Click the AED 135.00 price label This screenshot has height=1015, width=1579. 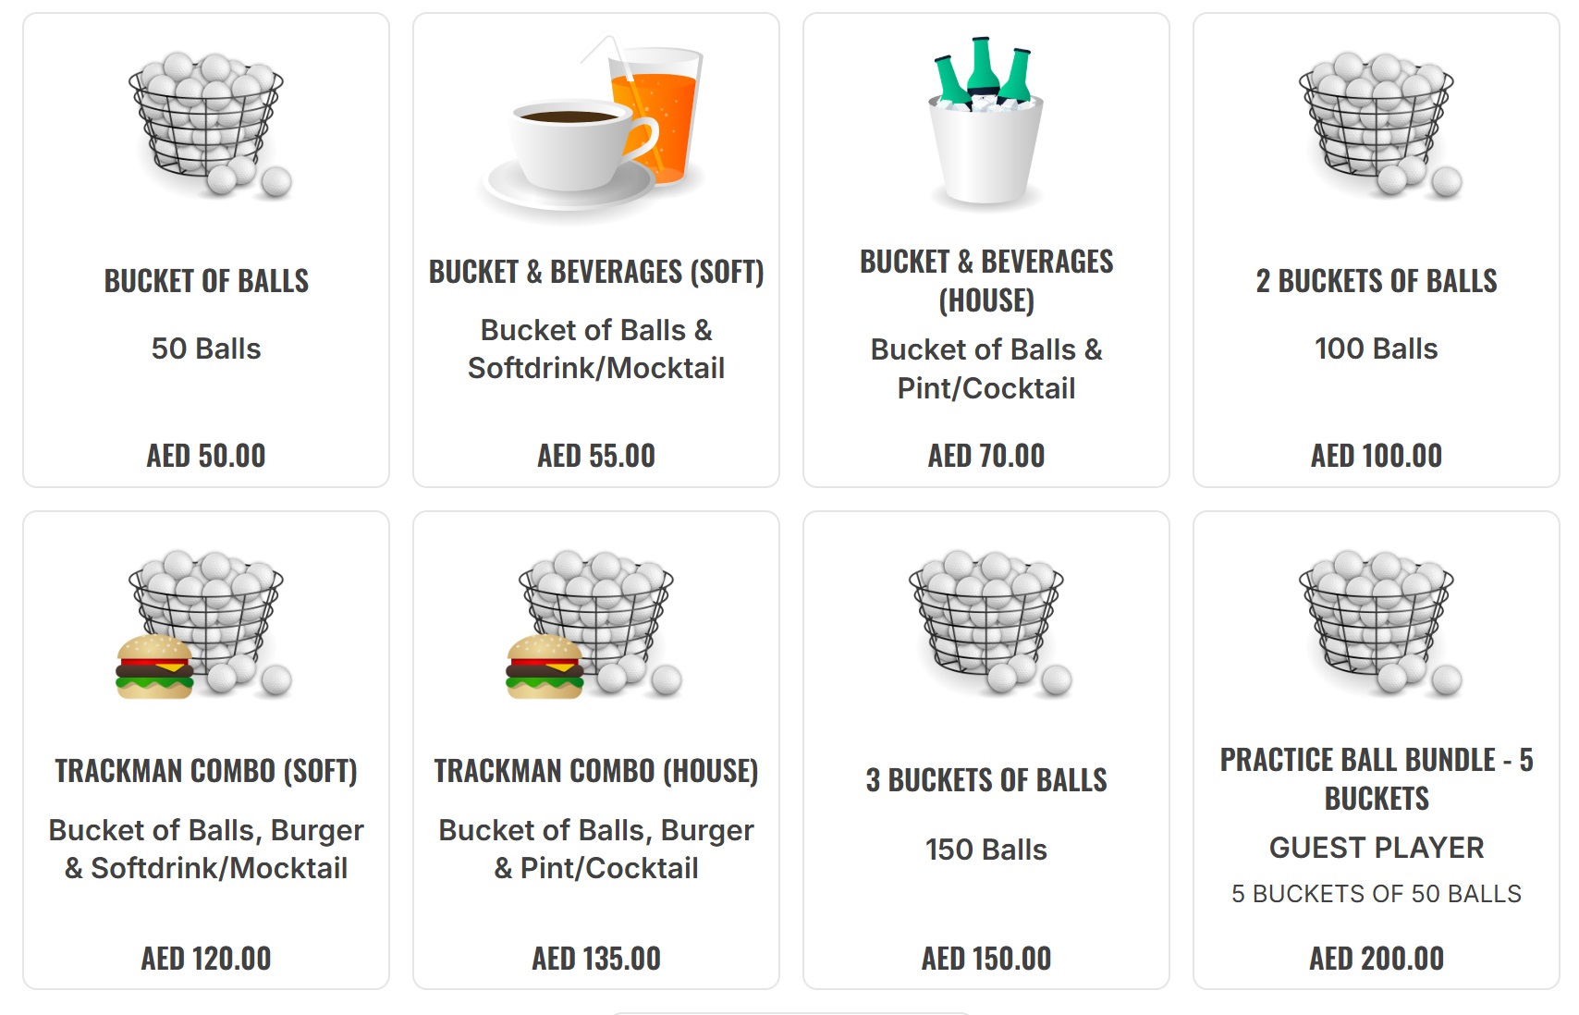pos(596,959)
